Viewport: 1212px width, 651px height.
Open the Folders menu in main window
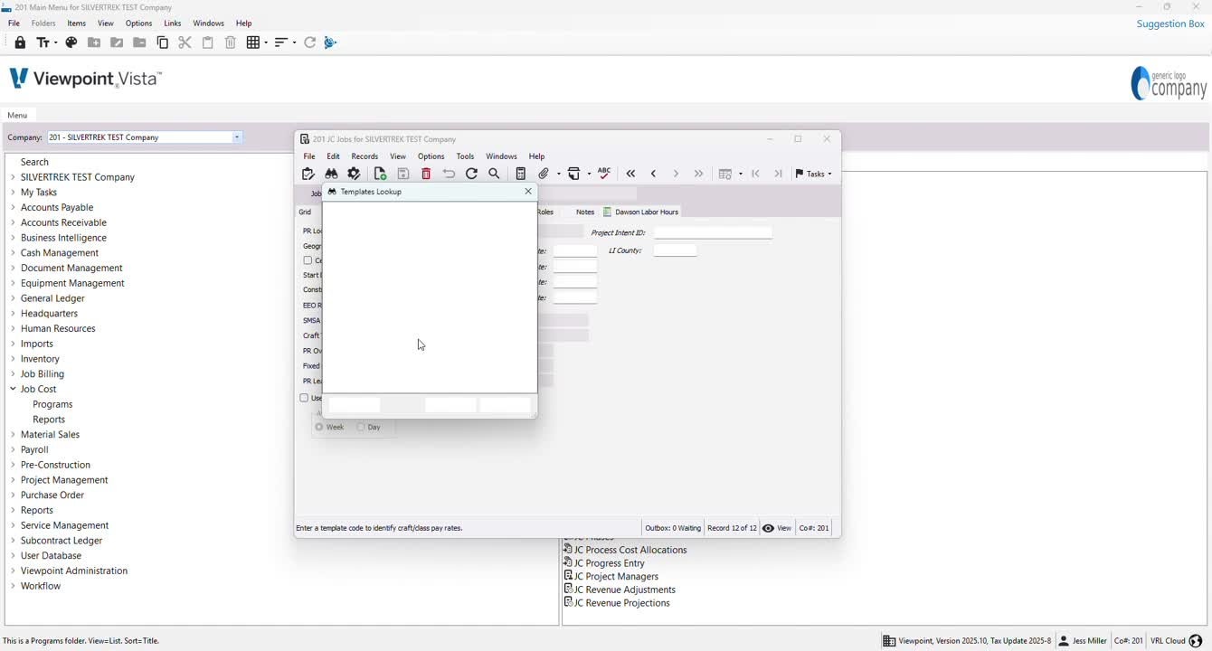coord(43,24)
